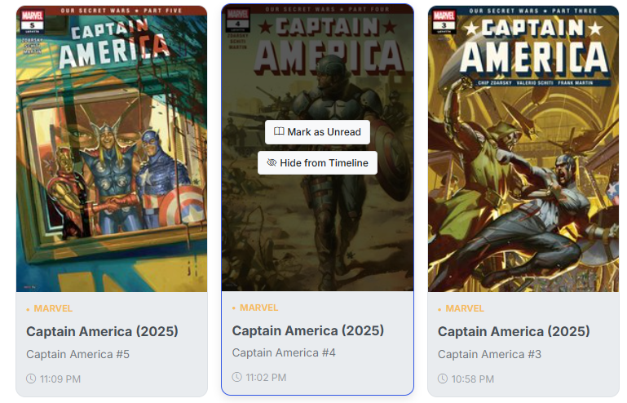Viewport: 627px width, 403px height.
Task: Select the Captain America #5 issue text
Action: (x=77, y=354)
